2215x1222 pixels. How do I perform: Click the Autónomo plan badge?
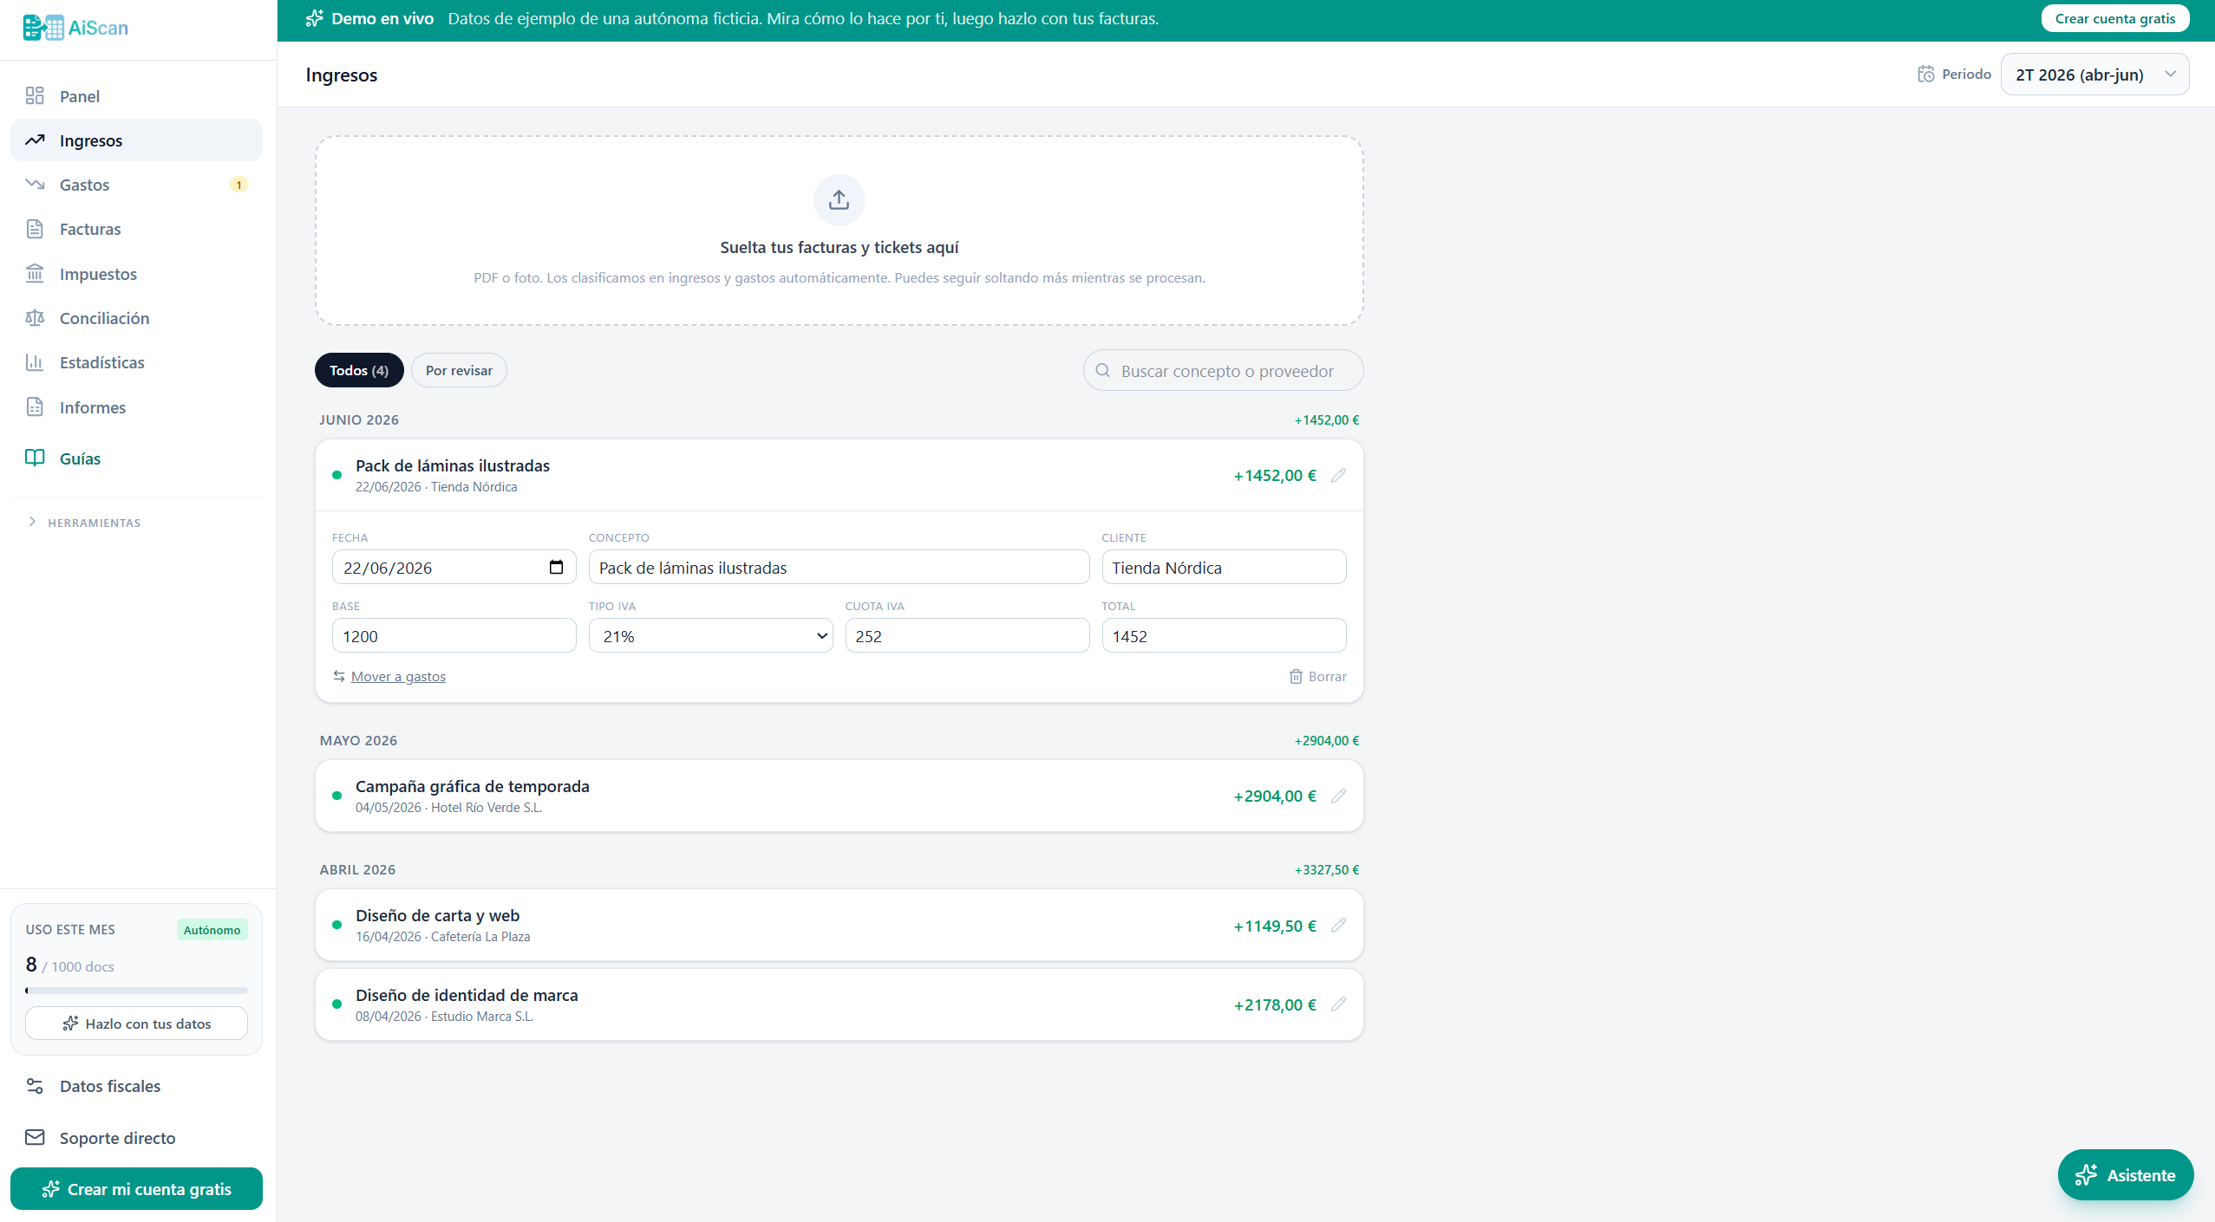tap(212, 929)
